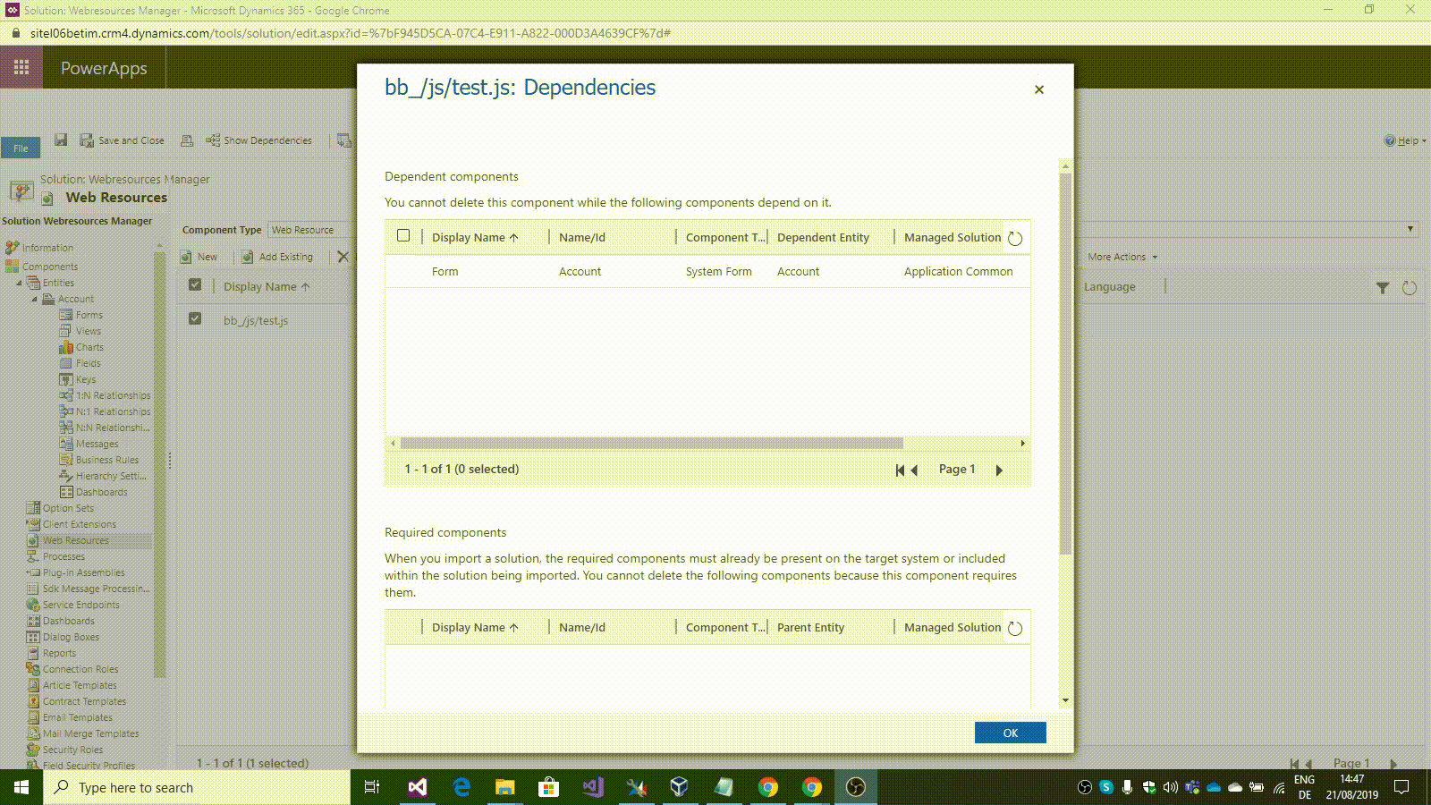Click the filter funnel icon above the grid

point(1384,286)
